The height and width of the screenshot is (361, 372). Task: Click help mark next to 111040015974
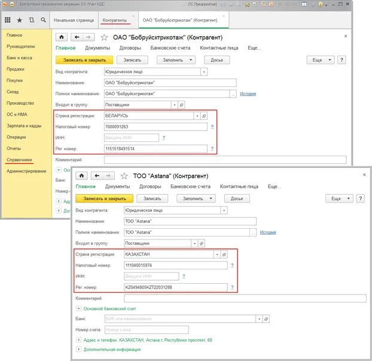[x=232, y=265]
